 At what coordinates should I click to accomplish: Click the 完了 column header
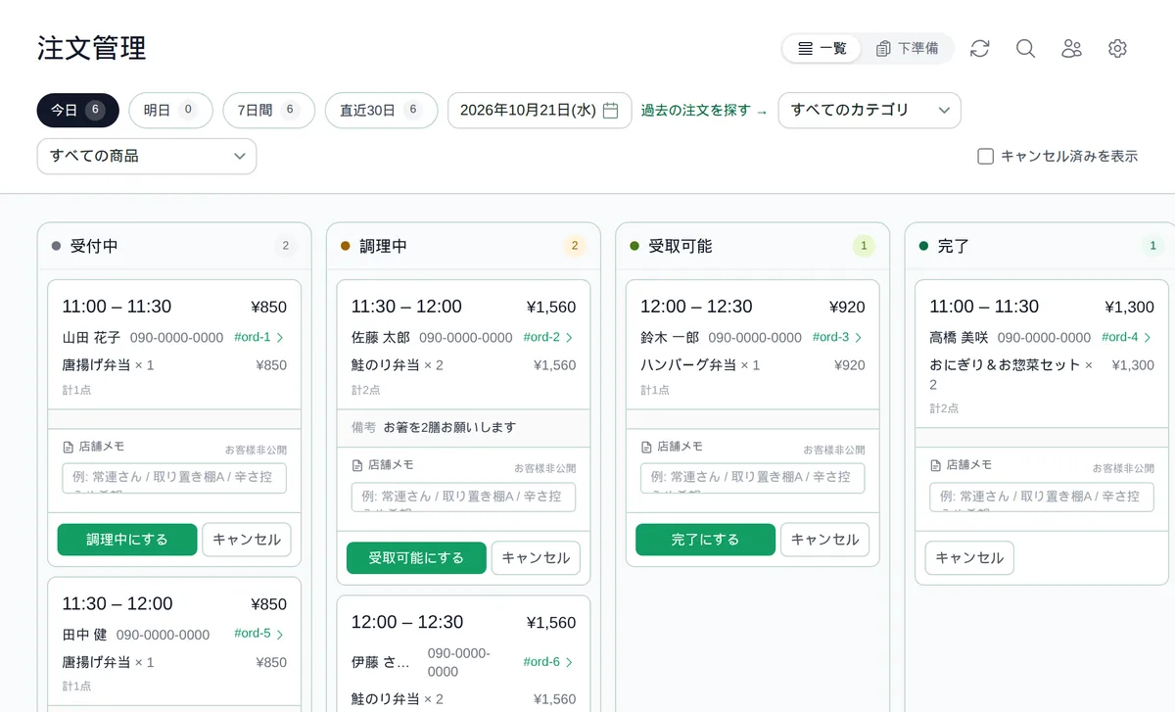tap(1042, 246)
